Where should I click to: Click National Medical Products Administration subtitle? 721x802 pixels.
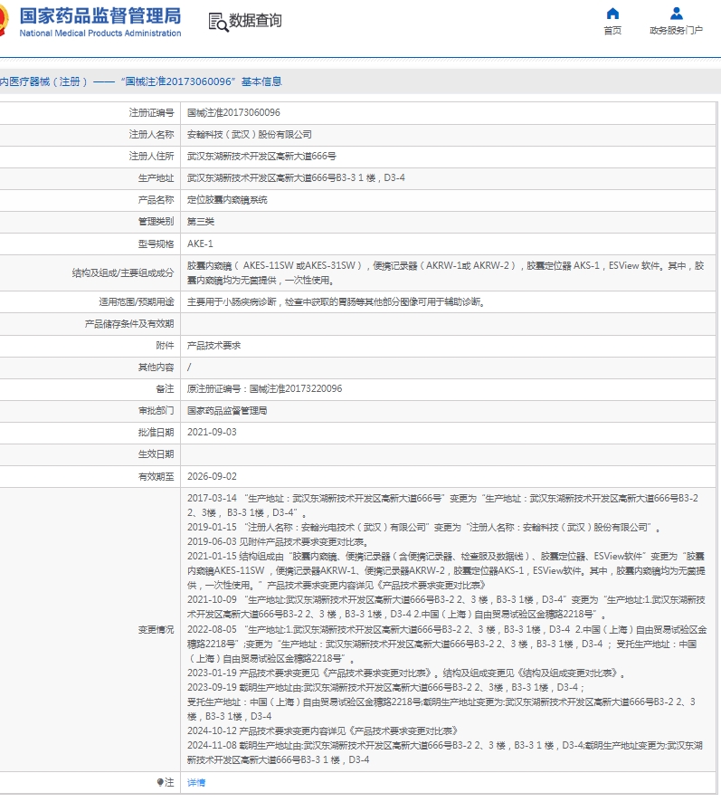(100, 33)
